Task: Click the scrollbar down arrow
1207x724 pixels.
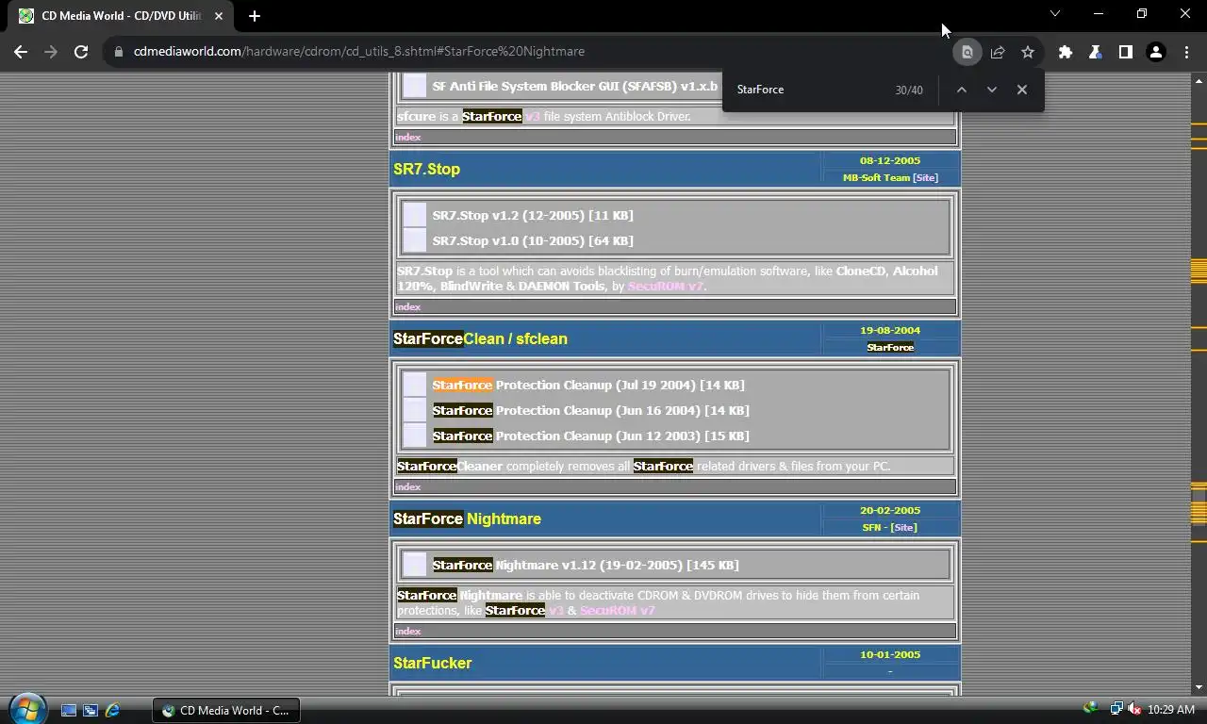Action: tap(1199, 688)
